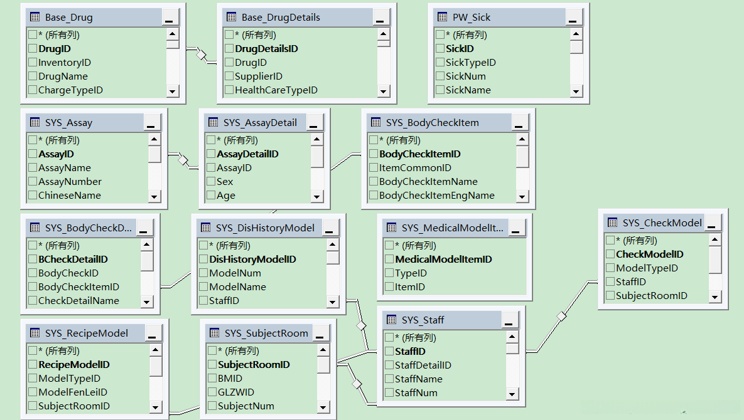Enable all columns checkbox in SYS_BodyCheckItem
This screenshot has width=744, height=420.
374,140
